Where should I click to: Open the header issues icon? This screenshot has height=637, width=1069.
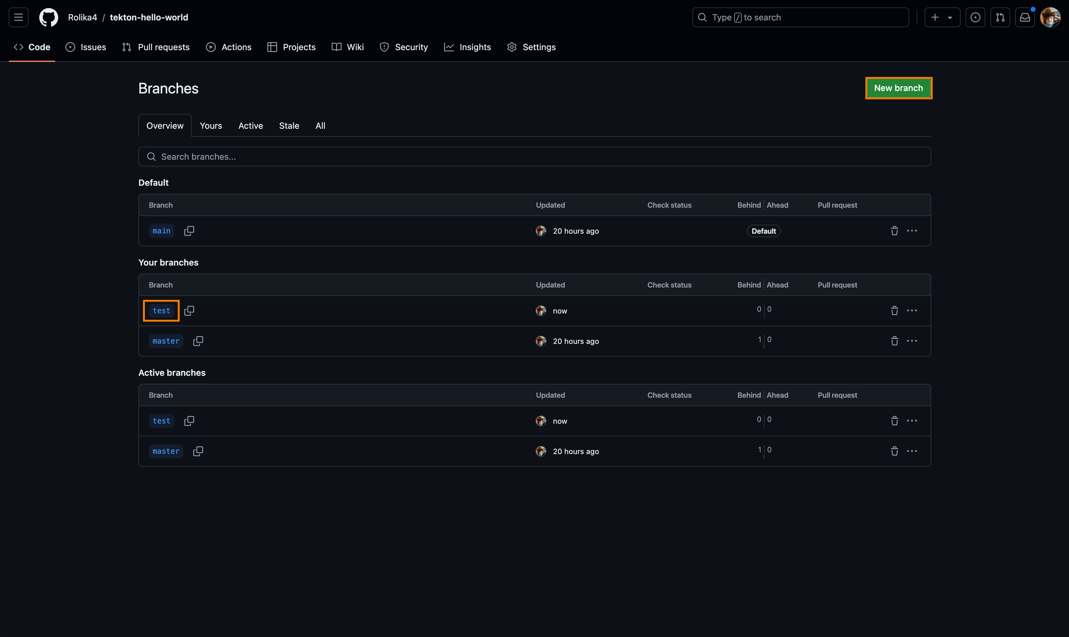[975, 18]
